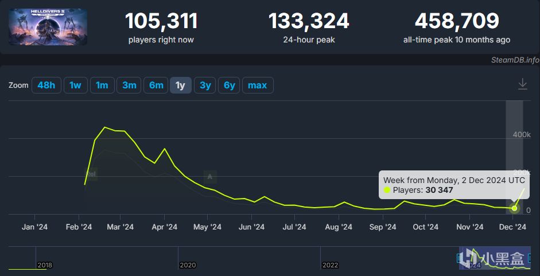This screenshot has height=276, width=540.
Task: Set chart zoom to max
Action: click(258, 85)
